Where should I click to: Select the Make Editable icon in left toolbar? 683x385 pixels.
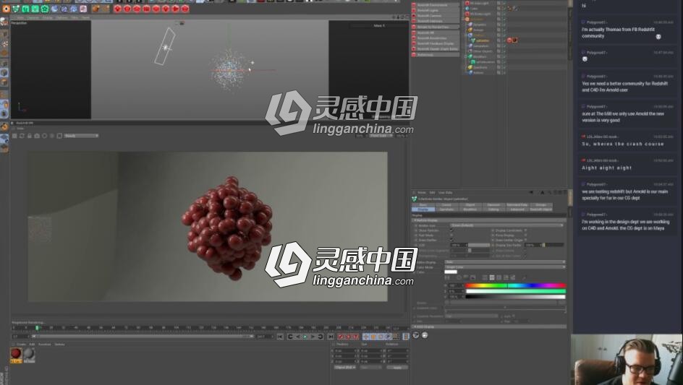pos(4,22)
